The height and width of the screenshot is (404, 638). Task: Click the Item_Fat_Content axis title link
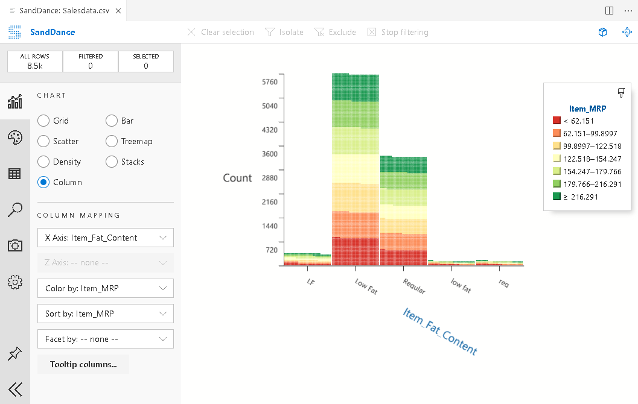[x=440, y=331]
